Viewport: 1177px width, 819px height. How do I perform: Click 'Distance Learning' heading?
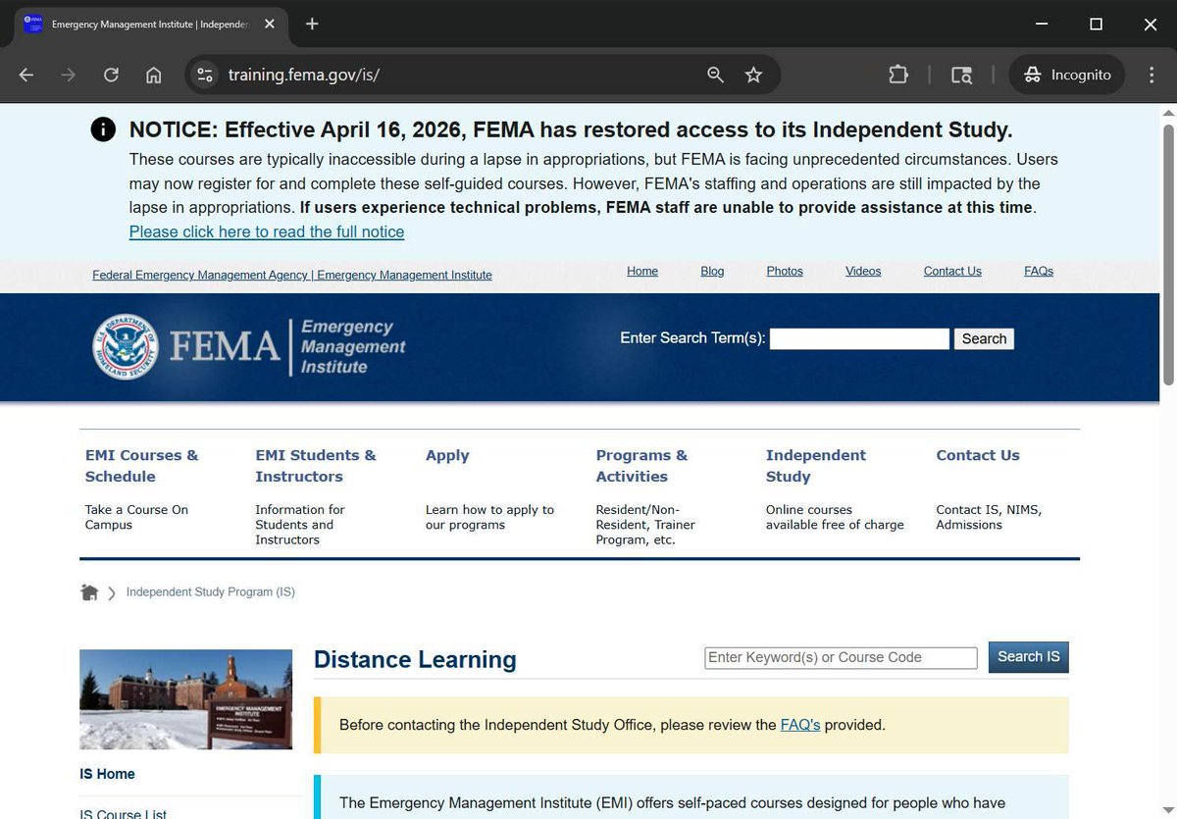tap(415, 659)
